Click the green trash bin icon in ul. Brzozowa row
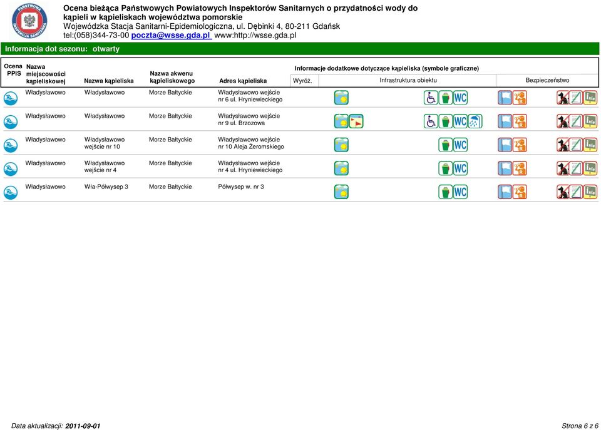Screen dimensions: 601x430 pos(445,121)
